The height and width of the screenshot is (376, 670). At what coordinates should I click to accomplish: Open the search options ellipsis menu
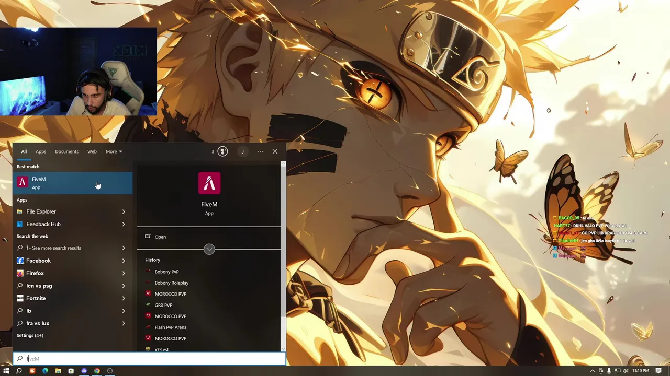pos(260,151)
